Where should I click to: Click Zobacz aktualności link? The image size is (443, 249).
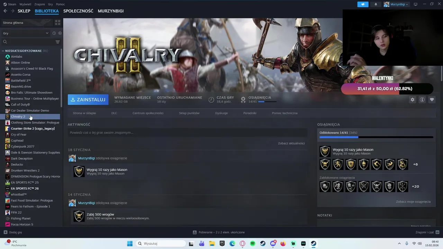tap(291, 143)
